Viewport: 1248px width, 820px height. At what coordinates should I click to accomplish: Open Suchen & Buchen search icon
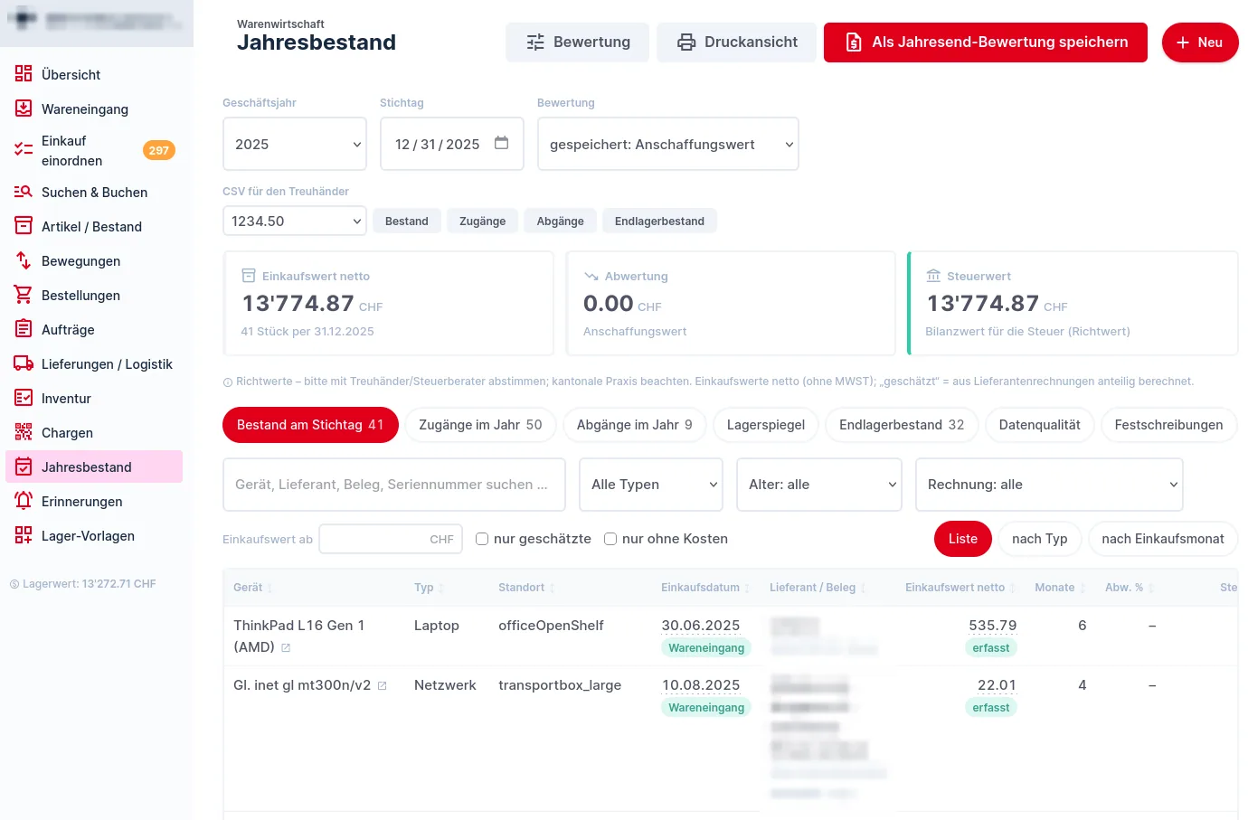tap(24, 192)
